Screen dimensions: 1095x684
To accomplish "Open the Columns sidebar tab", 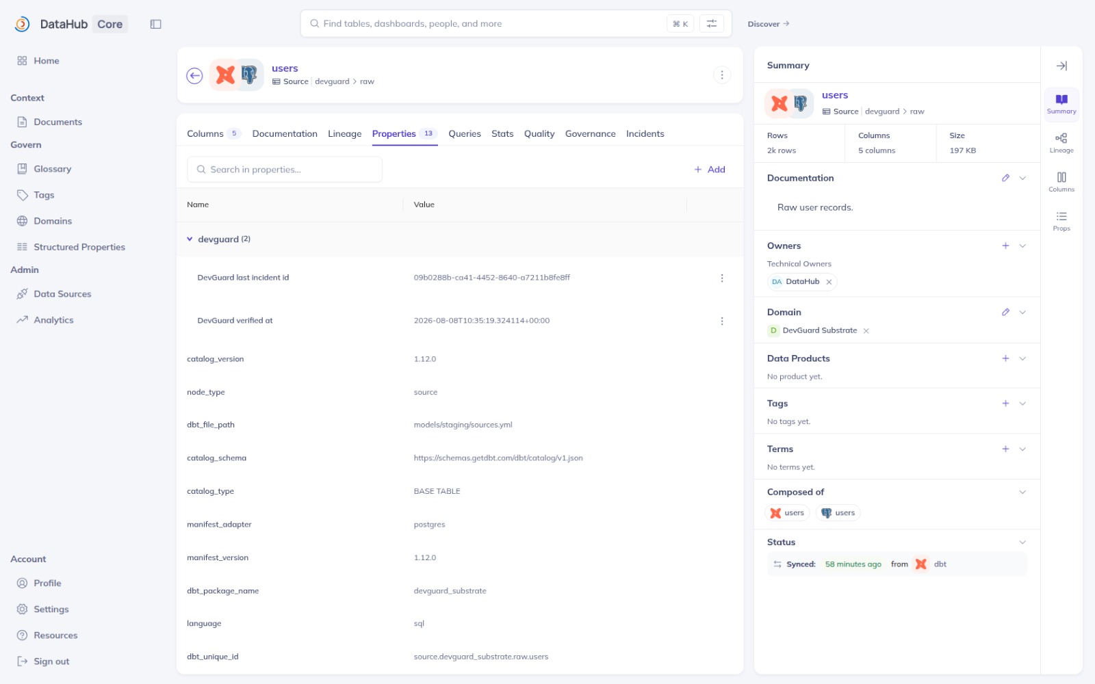I will pyautogui.click(x=1061, y=182).
